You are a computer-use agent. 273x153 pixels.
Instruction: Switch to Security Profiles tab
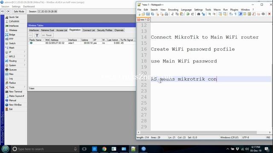pyautogui.click(x=105, y=30)
